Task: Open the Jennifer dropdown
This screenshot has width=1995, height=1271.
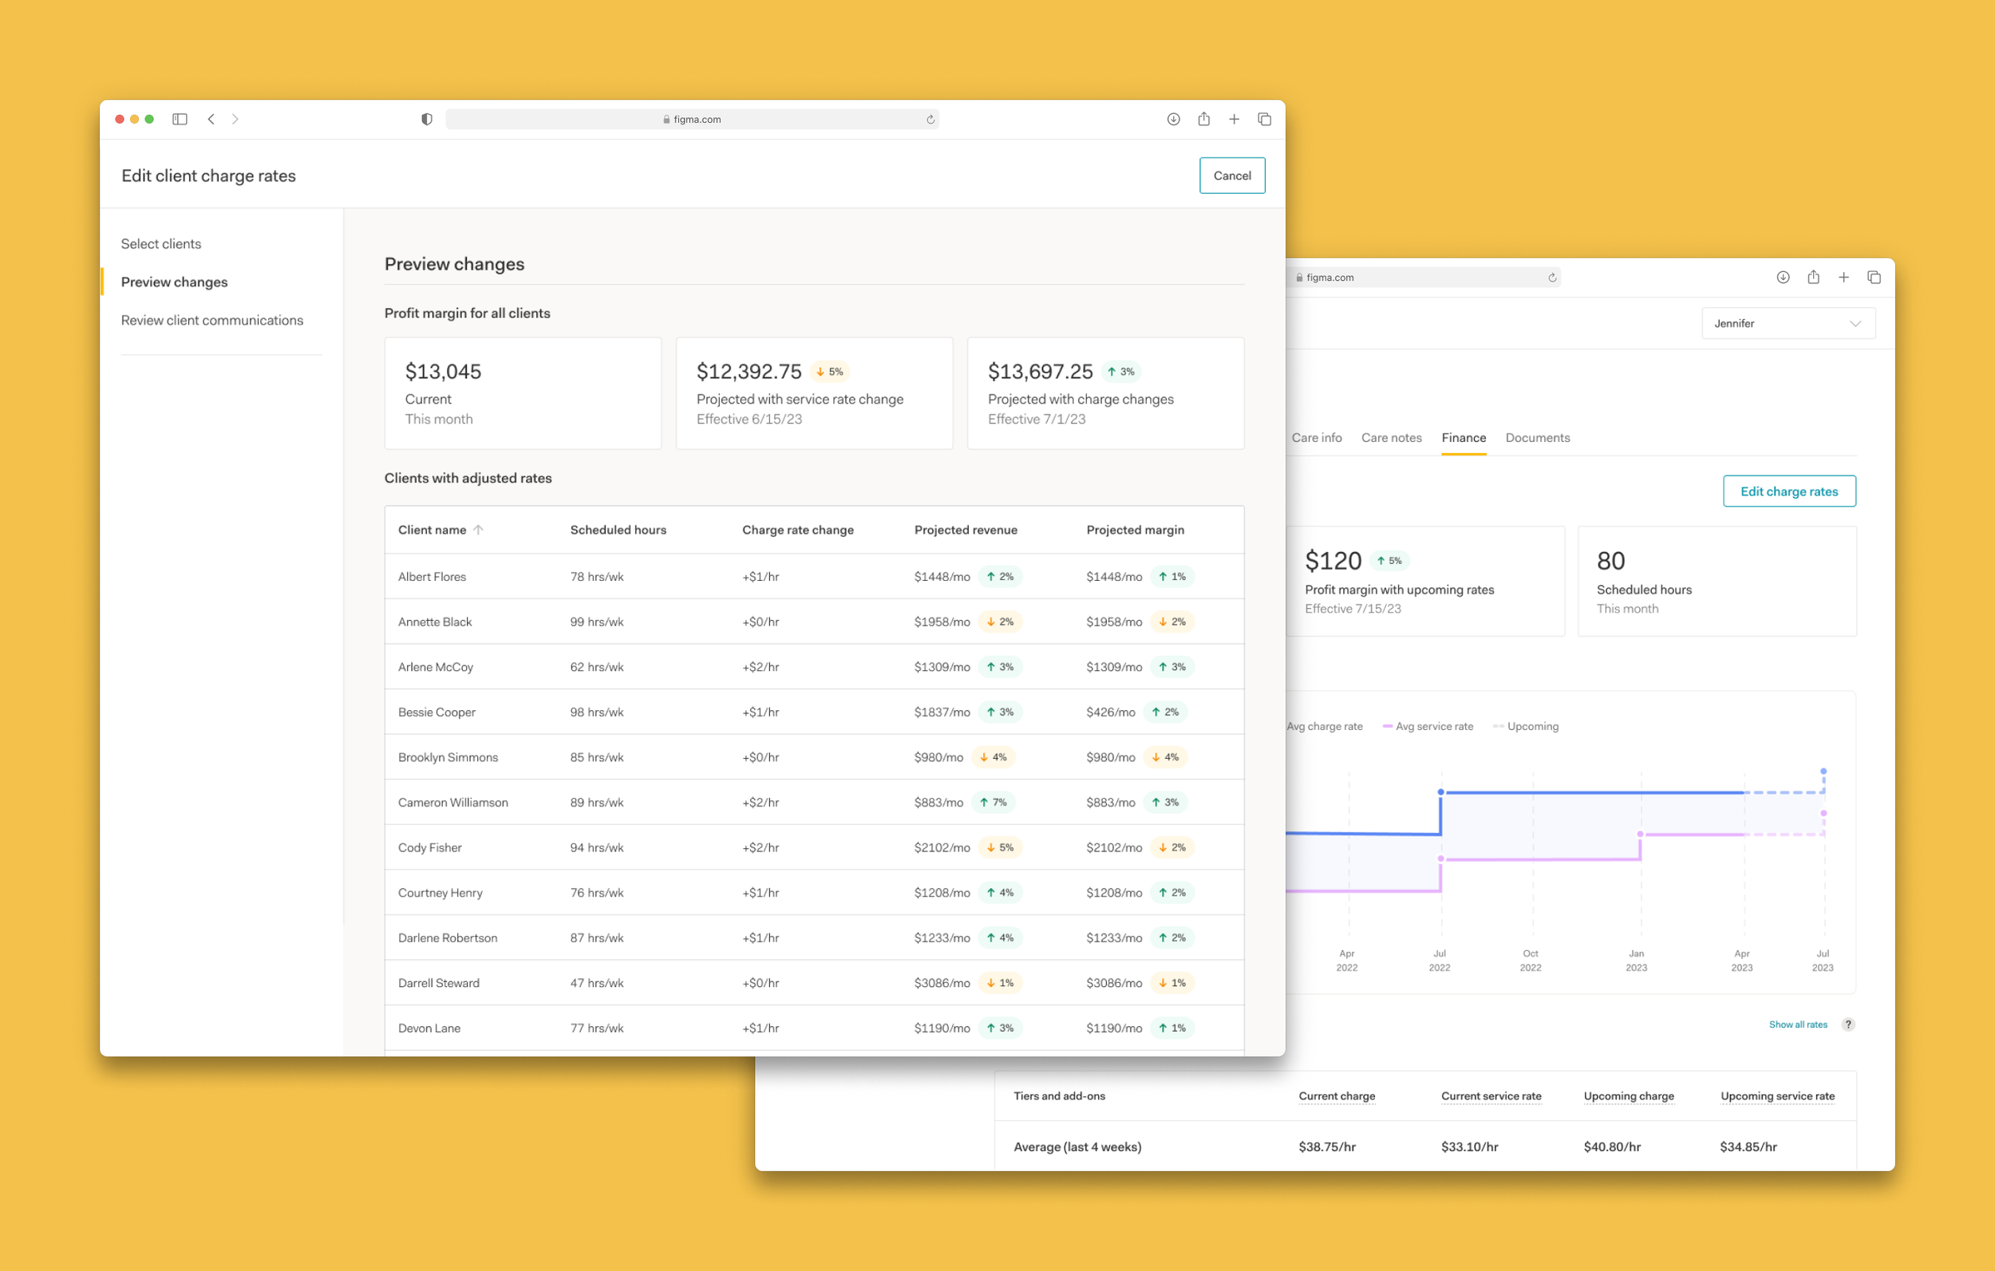Action: point(1788,324)
